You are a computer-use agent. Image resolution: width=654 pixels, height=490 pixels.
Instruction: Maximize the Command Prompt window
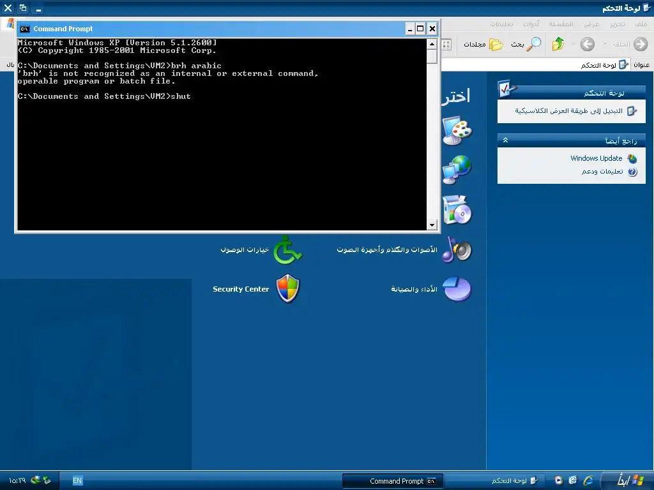(x=420, y=29)
